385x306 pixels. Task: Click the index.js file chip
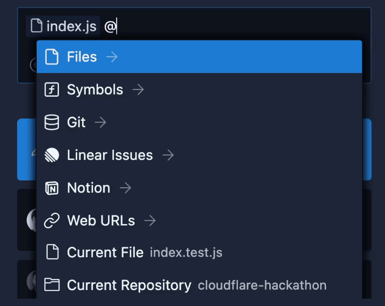pos(63,26)
